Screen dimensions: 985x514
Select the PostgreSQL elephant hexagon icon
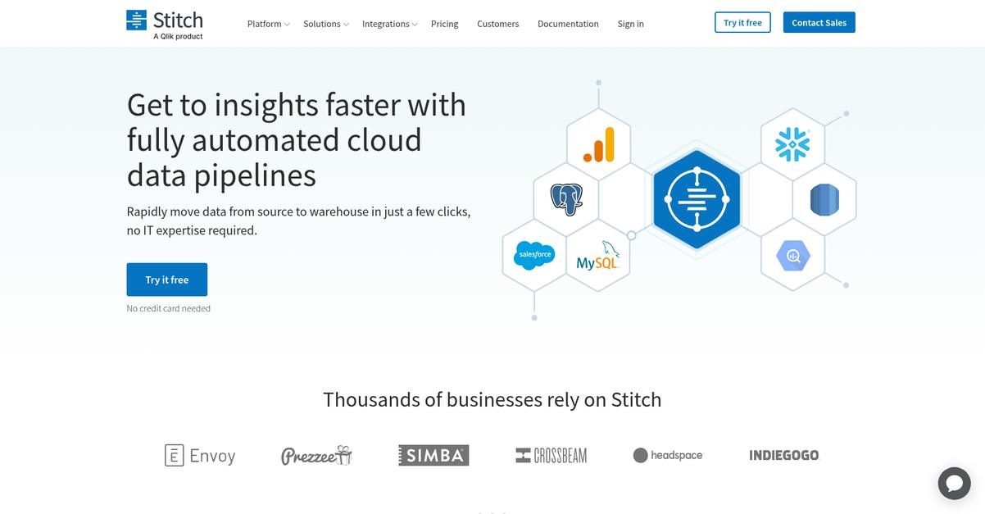point(566,199)
